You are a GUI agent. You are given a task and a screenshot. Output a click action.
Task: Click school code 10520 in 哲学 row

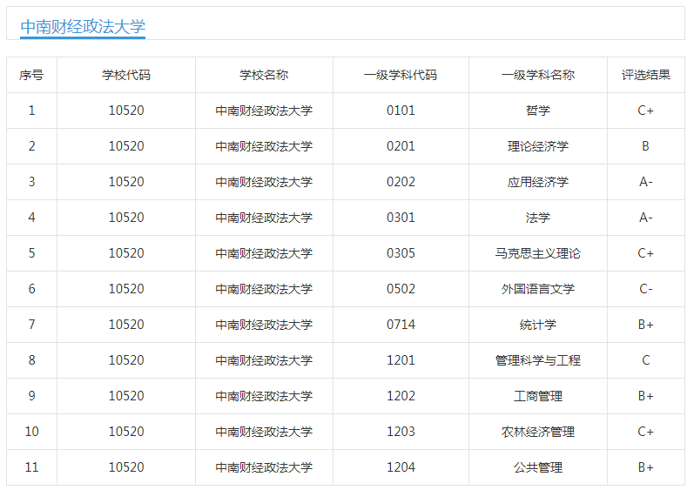coord(126,111)
